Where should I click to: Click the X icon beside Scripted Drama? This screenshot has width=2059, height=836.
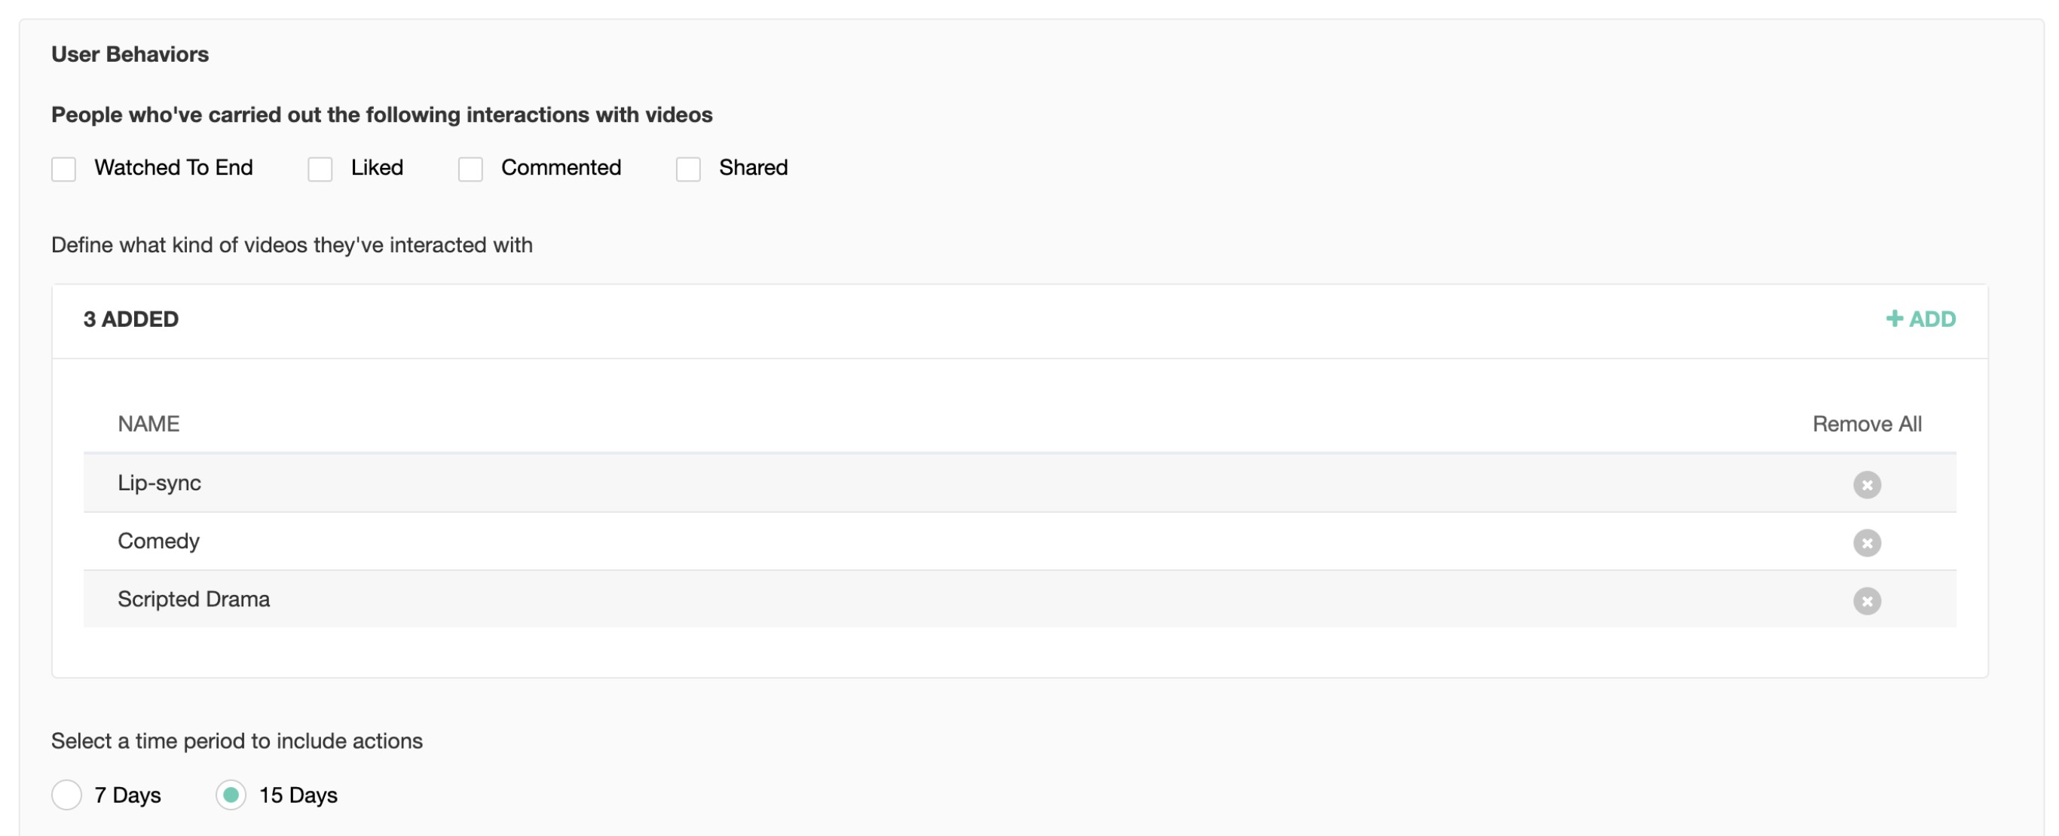click(x=1866, y=601)
